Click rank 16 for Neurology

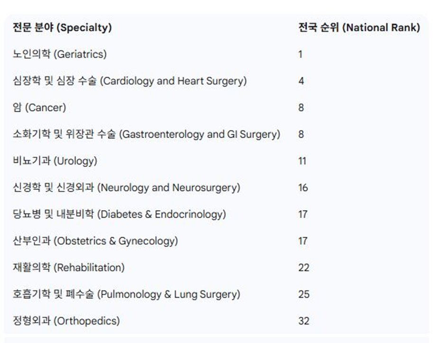[303, 188]
